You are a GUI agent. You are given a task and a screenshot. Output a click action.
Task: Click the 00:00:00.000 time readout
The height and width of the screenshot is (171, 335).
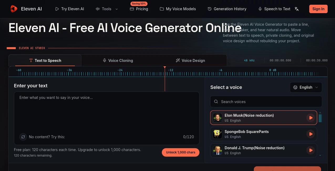[x=280, y=60]
